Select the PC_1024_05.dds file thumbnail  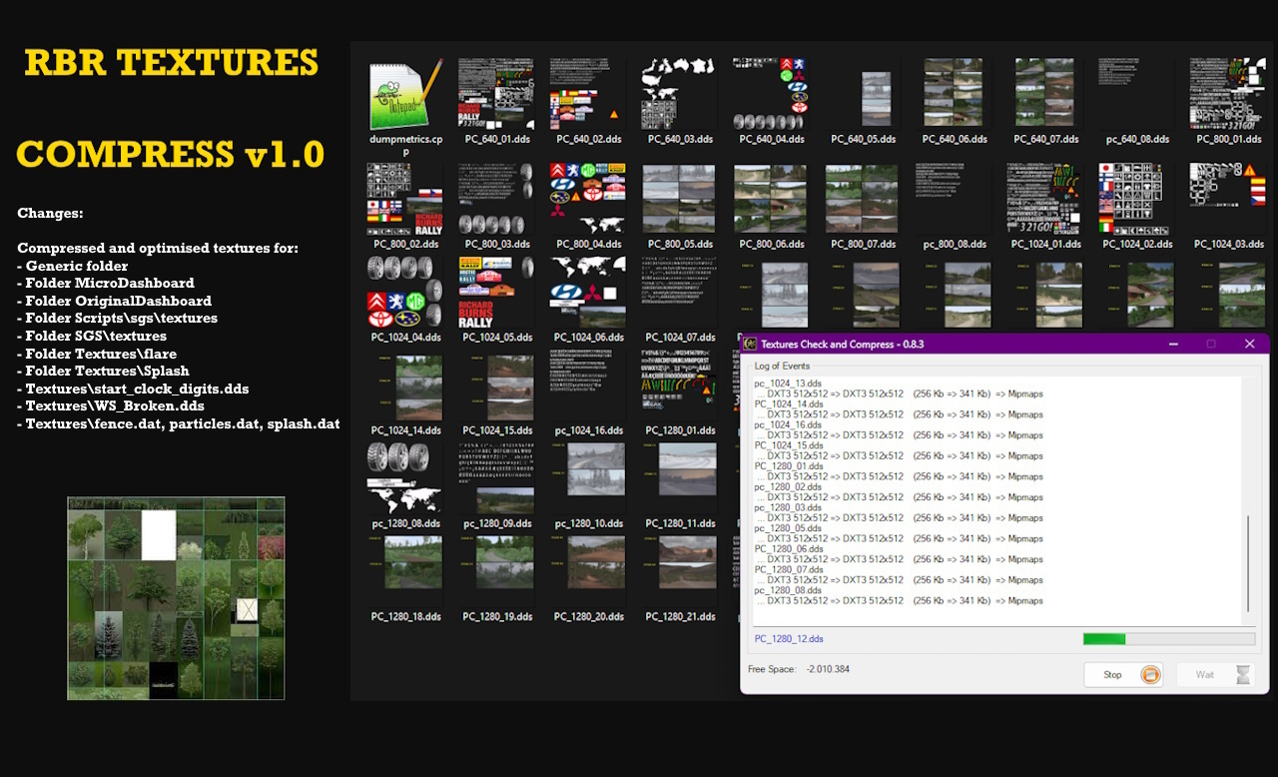point(496,293)
